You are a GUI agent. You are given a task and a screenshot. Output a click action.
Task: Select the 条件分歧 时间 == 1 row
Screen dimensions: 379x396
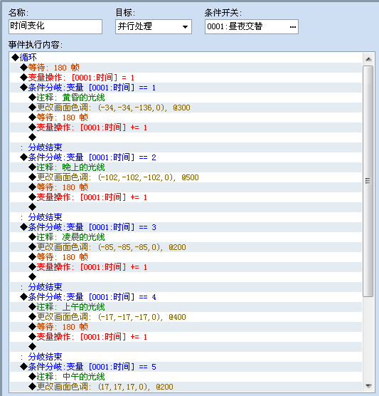[x=186, y=88]
